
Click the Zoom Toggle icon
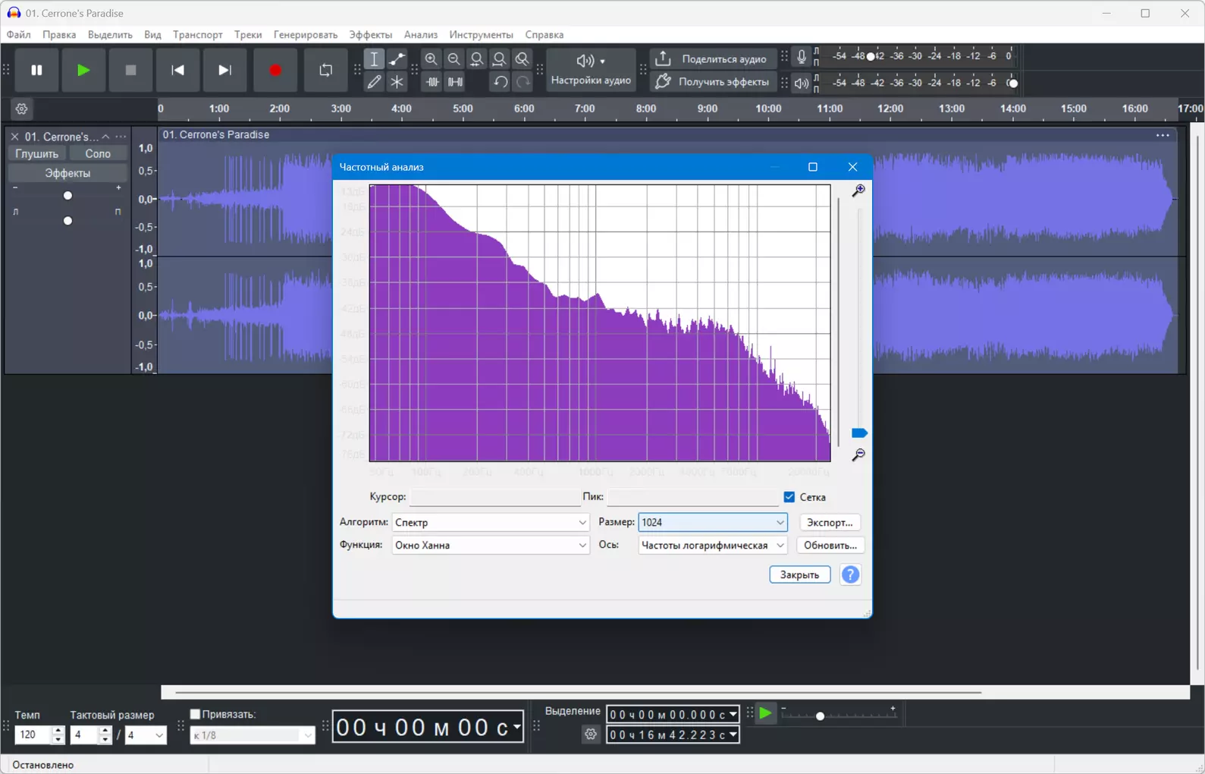click(x=522, y=58)
